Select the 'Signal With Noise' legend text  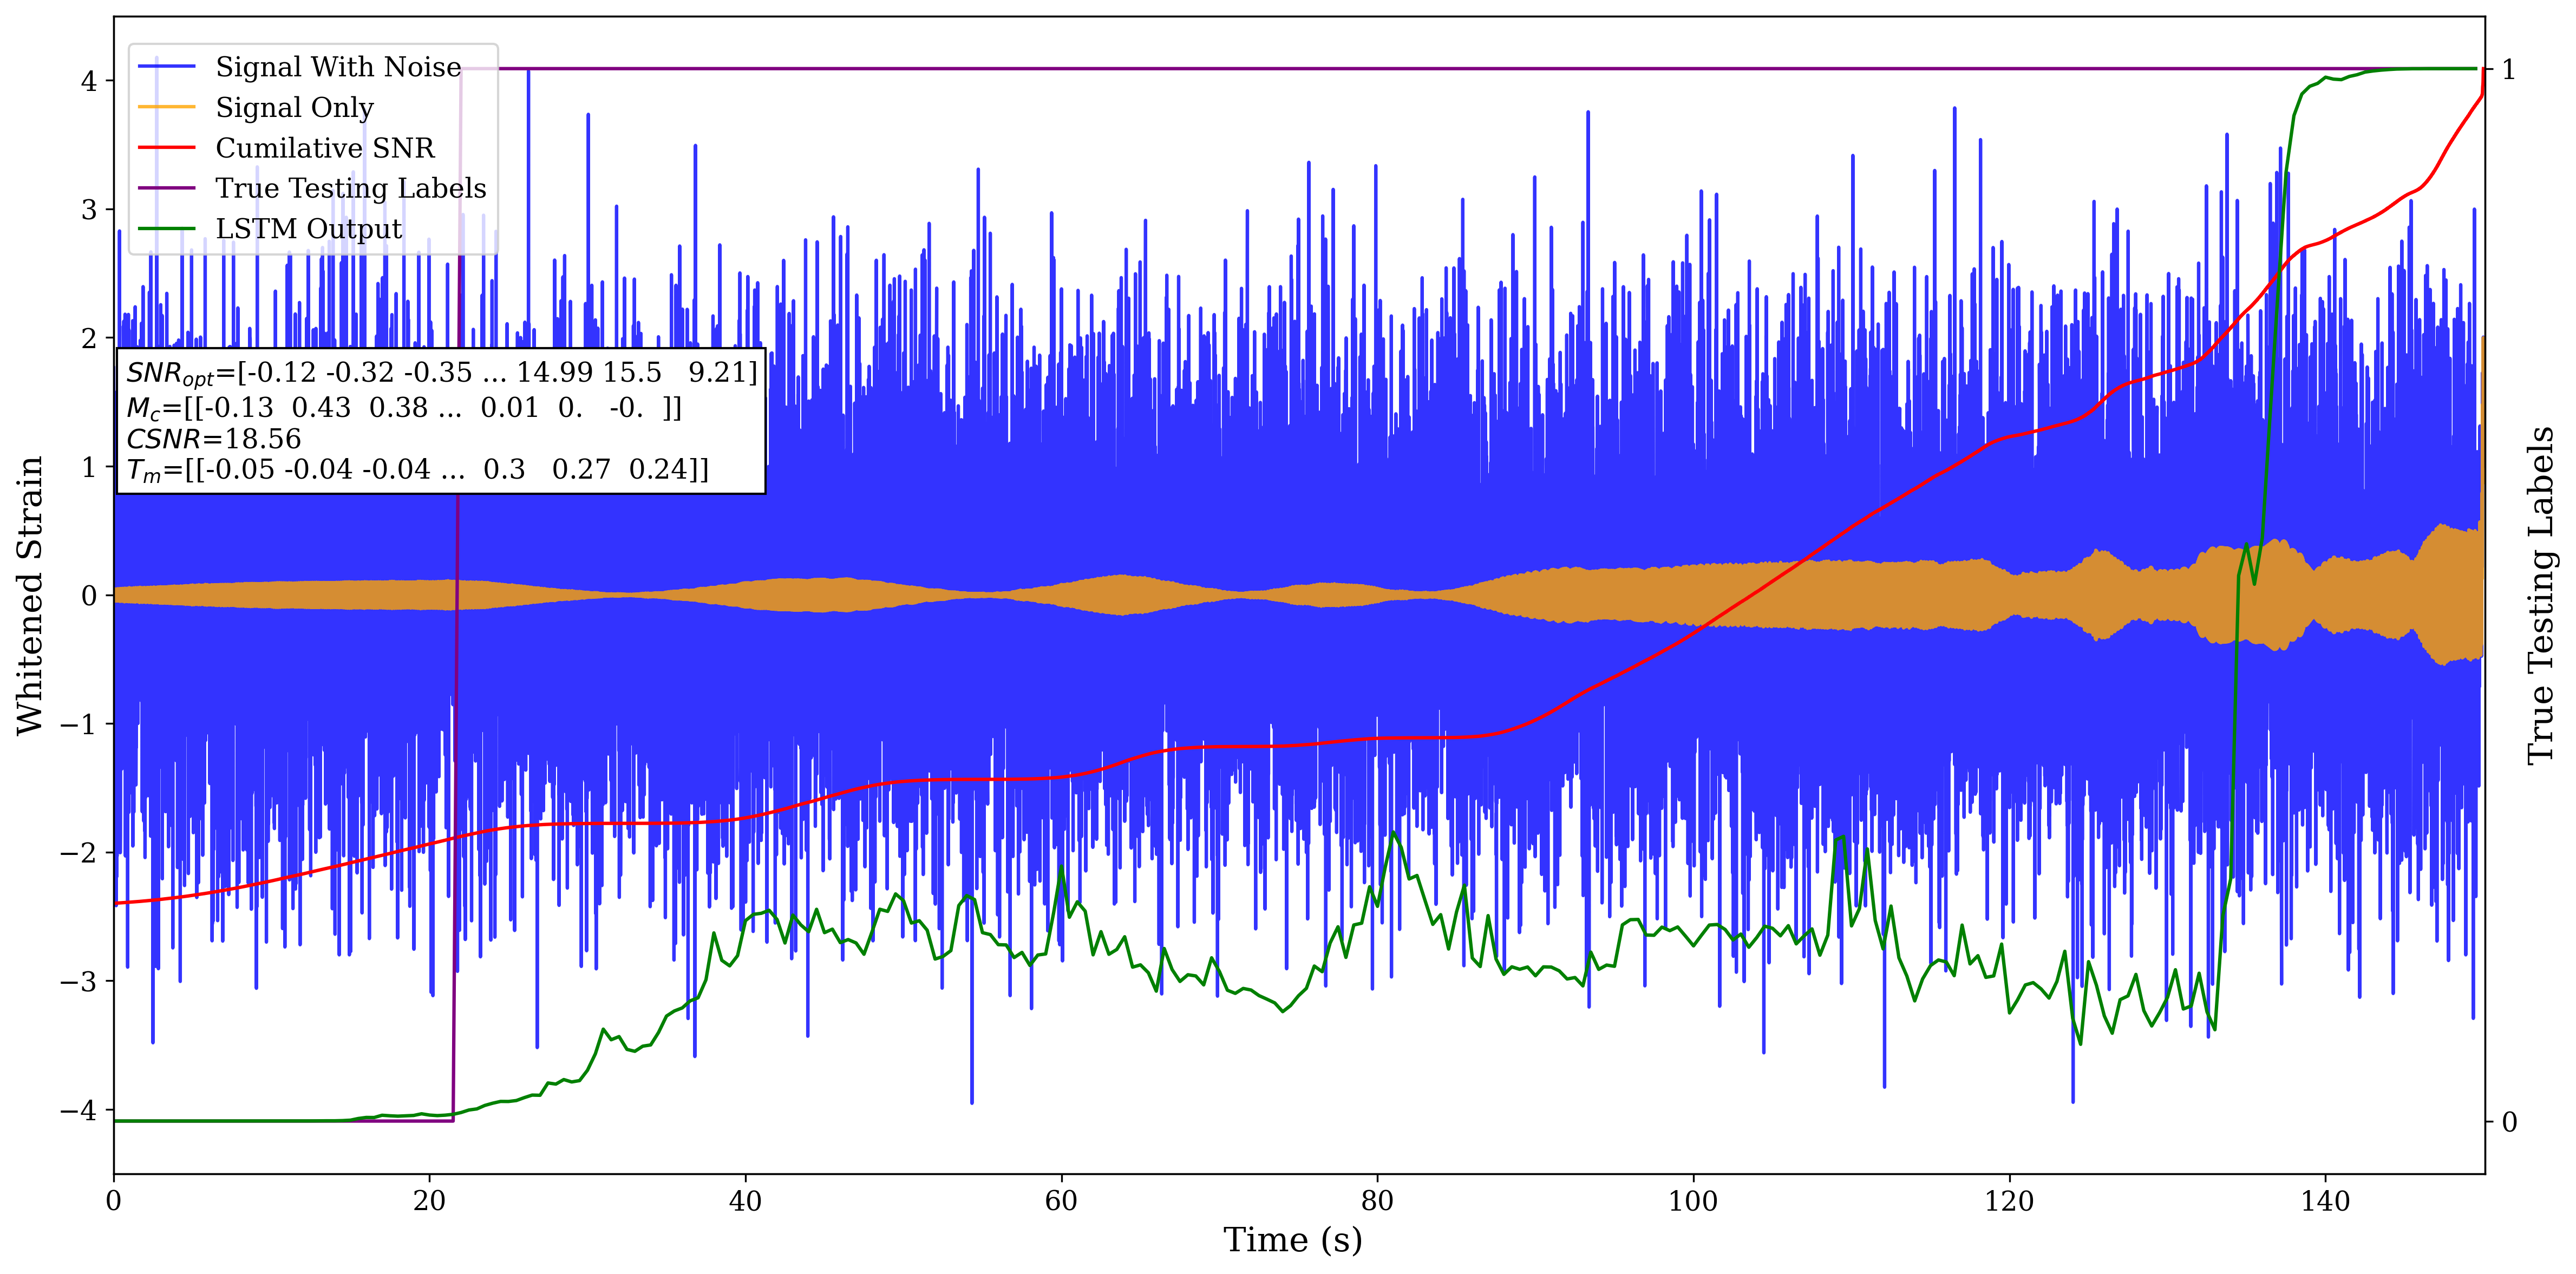[x=338, y=67]
